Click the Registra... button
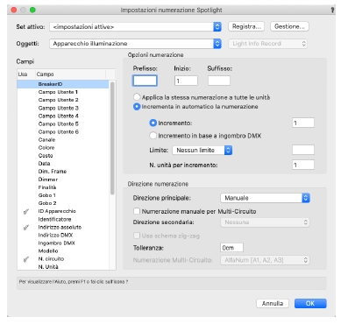 pos(246,26)
